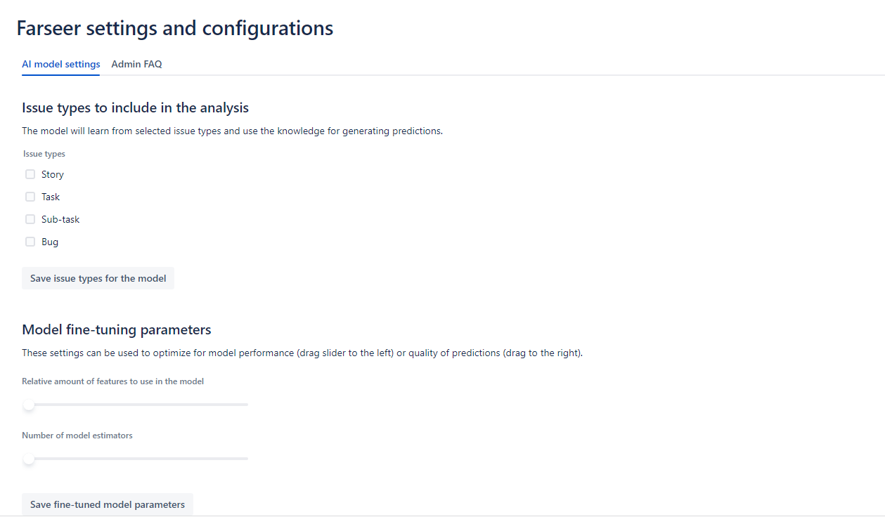This screenshot has width=885, height=517.
Task: Tick the Story issue type checkbox
Action: [x=30, y=174]
